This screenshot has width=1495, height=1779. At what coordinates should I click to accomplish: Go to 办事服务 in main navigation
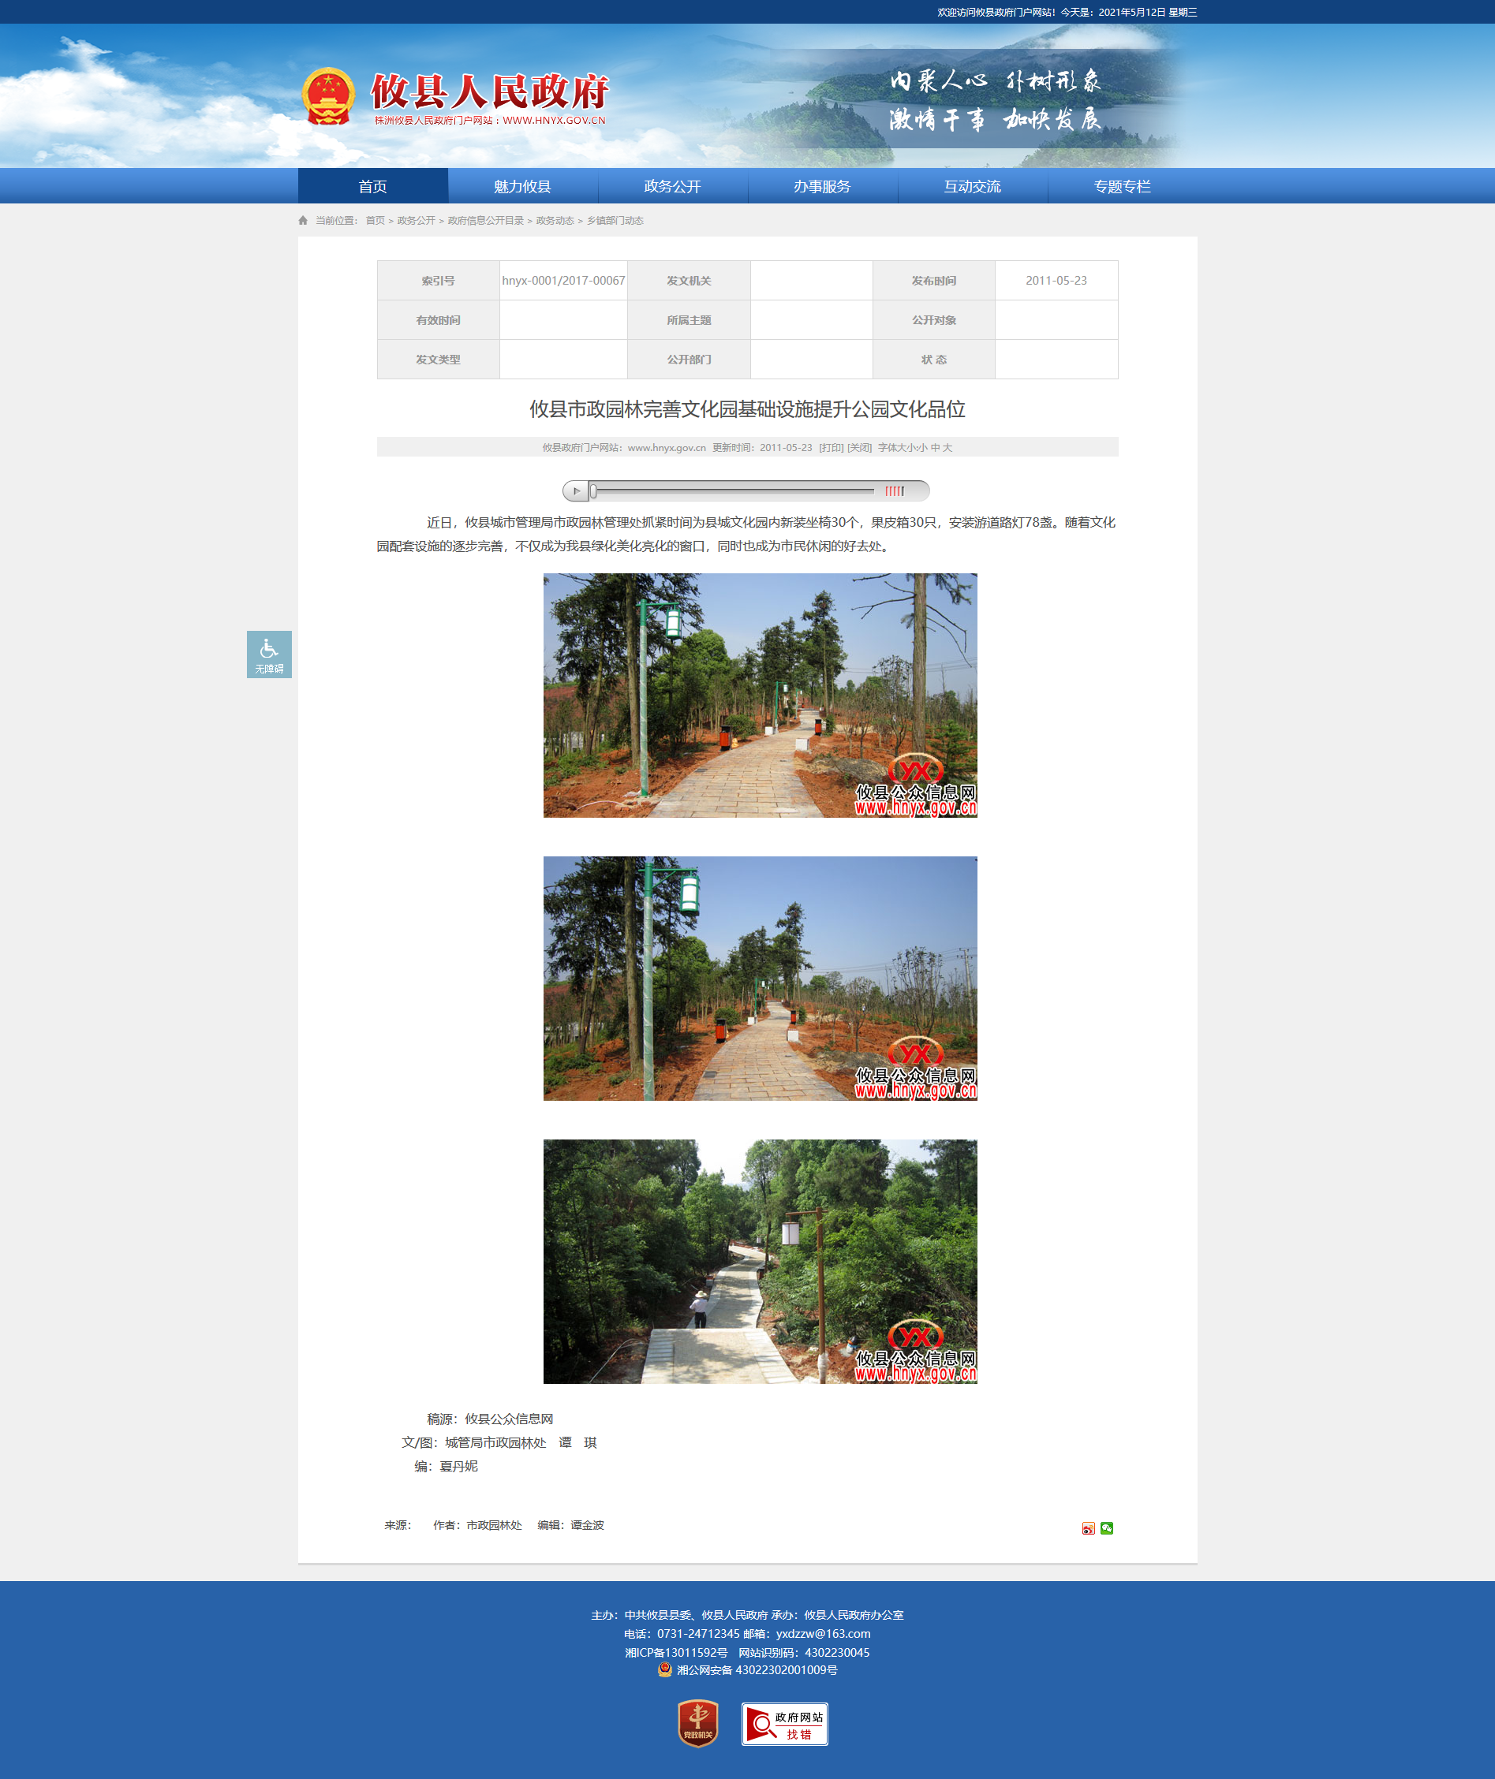(x=822, y=186)
